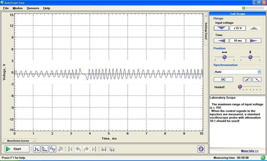
Task: Click the vertical Settings Panel tab
Action: [206, 31]
